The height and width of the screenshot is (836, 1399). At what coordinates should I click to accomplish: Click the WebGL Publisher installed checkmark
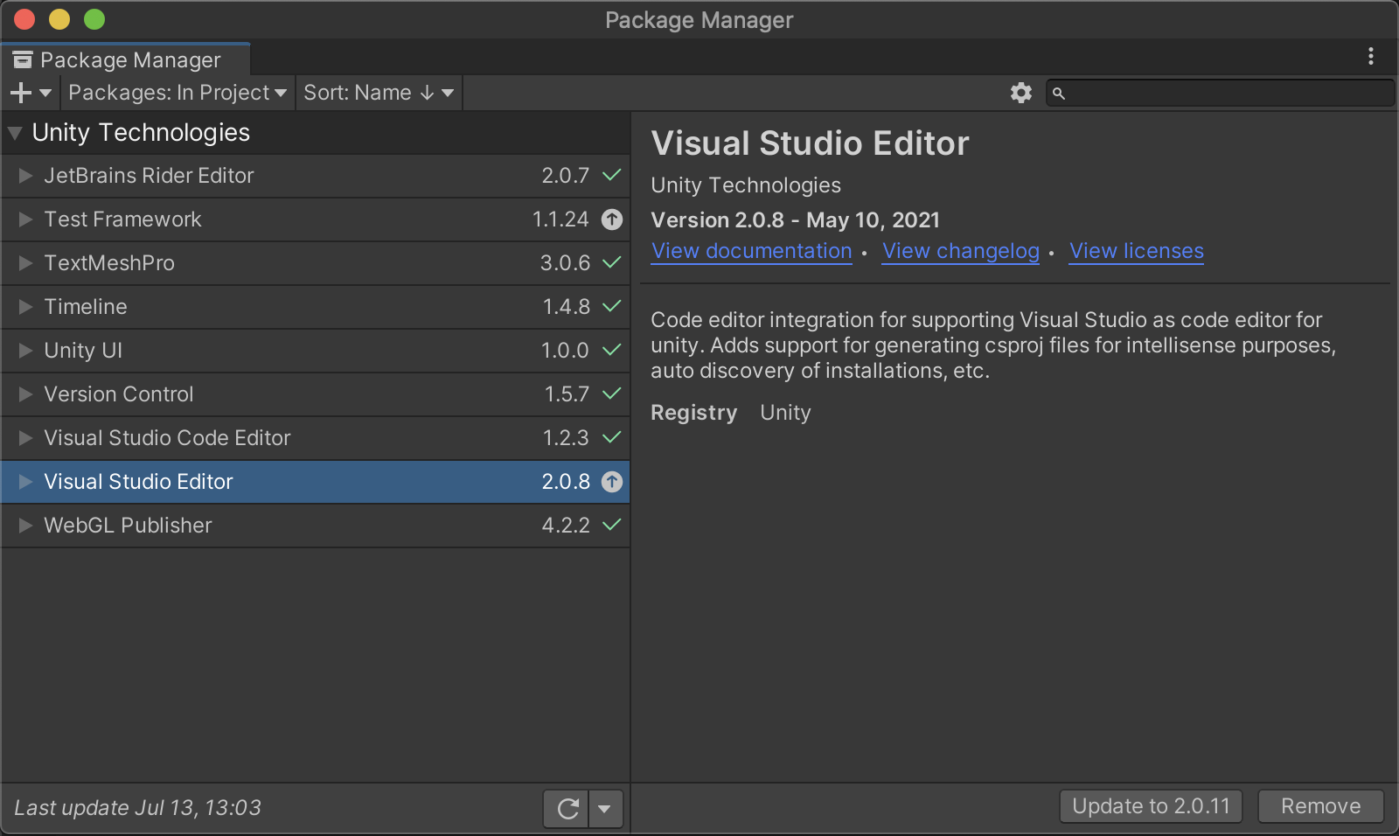pos(612,526)
